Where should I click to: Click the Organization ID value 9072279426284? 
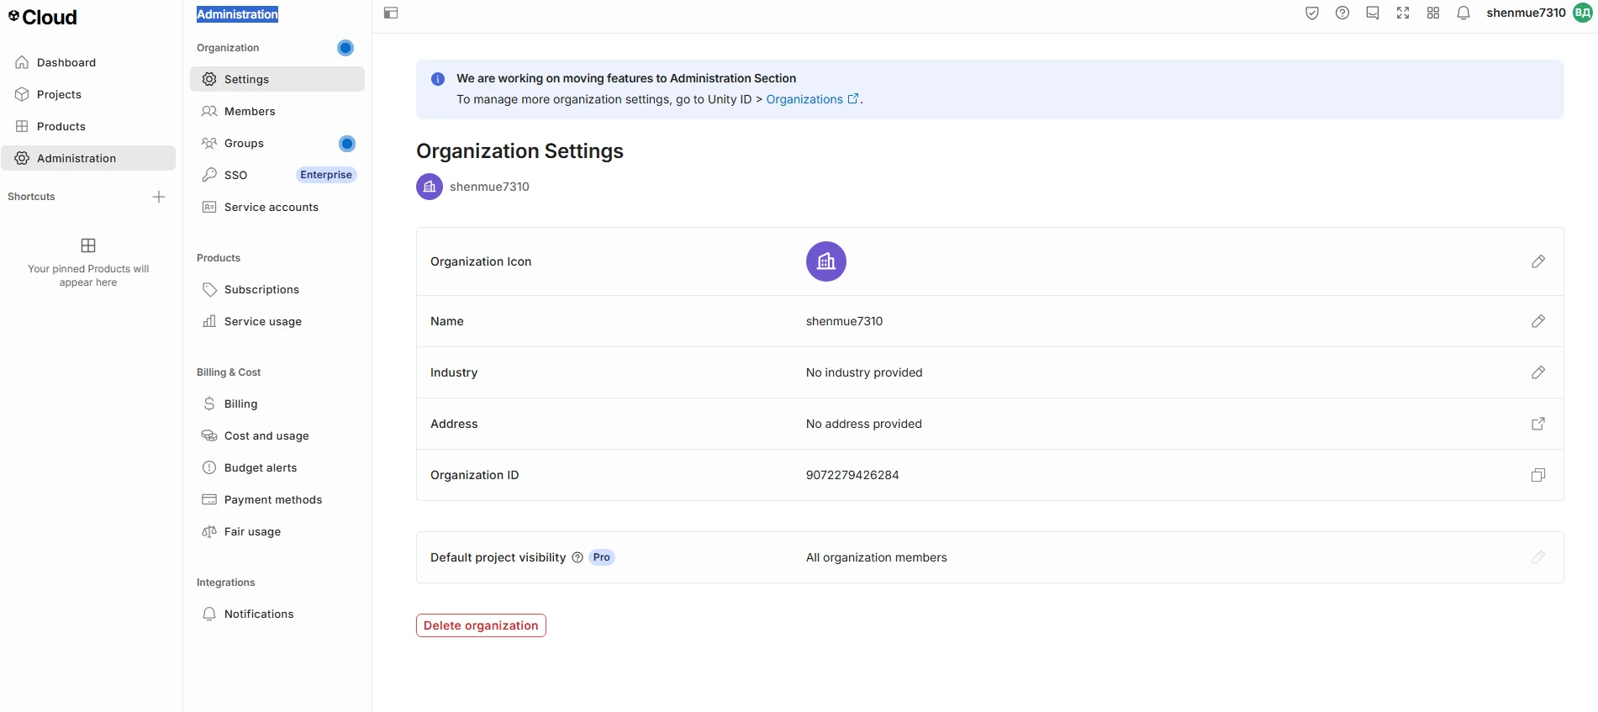pos(852,475)
